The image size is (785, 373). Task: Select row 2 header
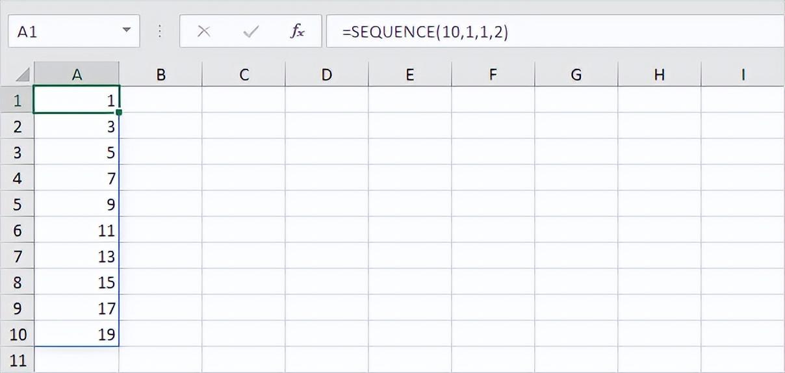[x=17, y=126]
